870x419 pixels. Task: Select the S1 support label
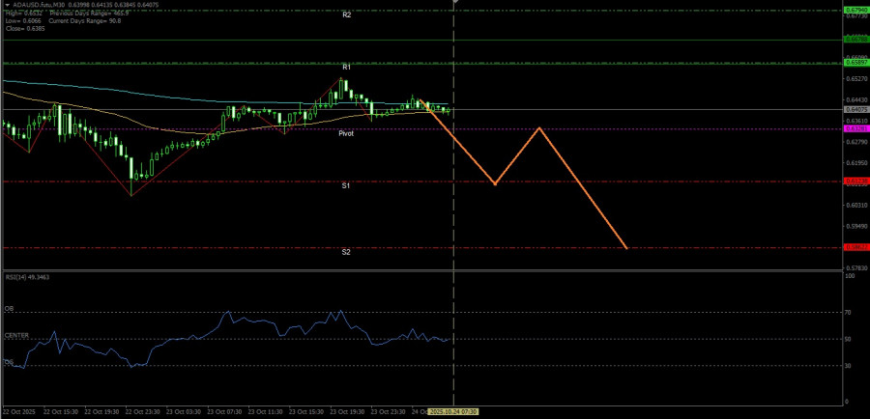346,184
